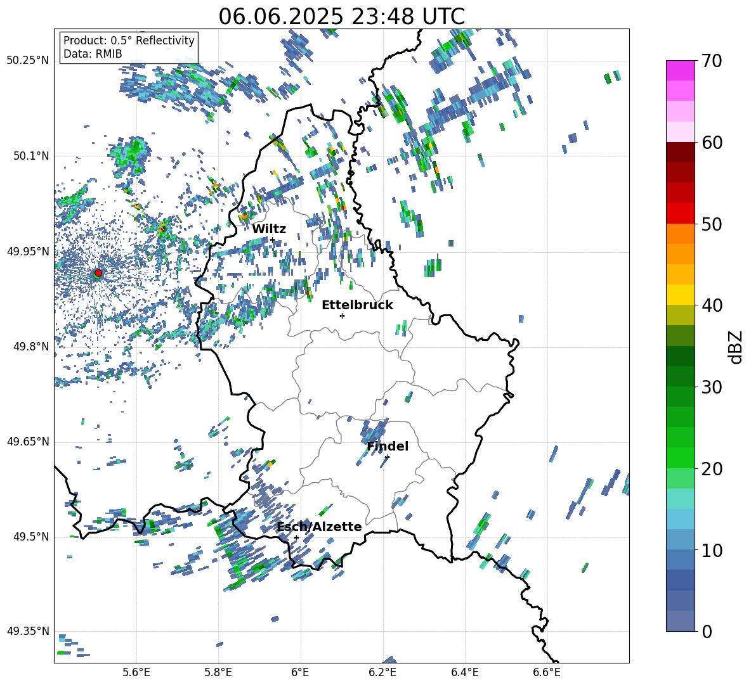Click the Product: 0.5° Reflectivity text
Image resolution: width=751 pixels, height=685 pixels.
pyautogui.click(x=129, y=40)
